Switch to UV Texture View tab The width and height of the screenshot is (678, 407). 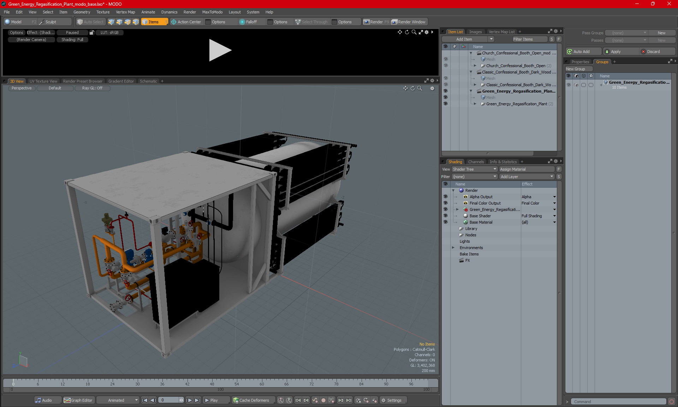[x=43, y=81]
